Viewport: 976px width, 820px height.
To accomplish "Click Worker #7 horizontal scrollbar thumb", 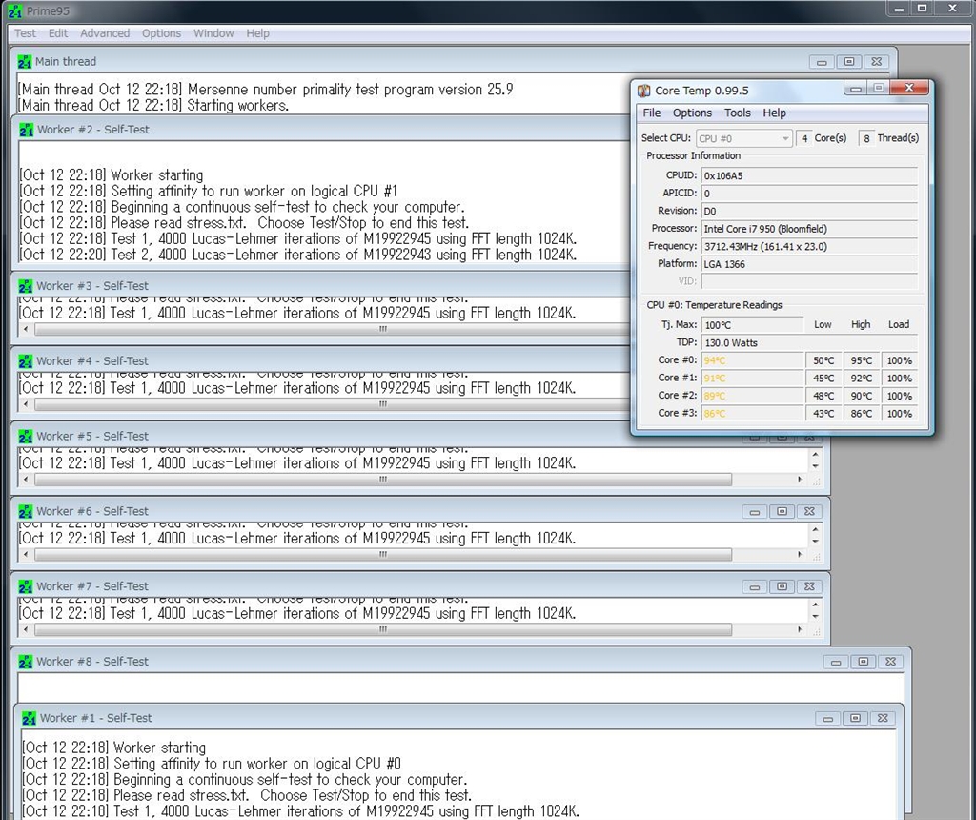I will [383, 630].
